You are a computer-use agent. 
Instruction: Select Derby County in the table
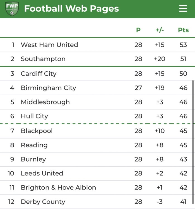[x=43, y=202]
